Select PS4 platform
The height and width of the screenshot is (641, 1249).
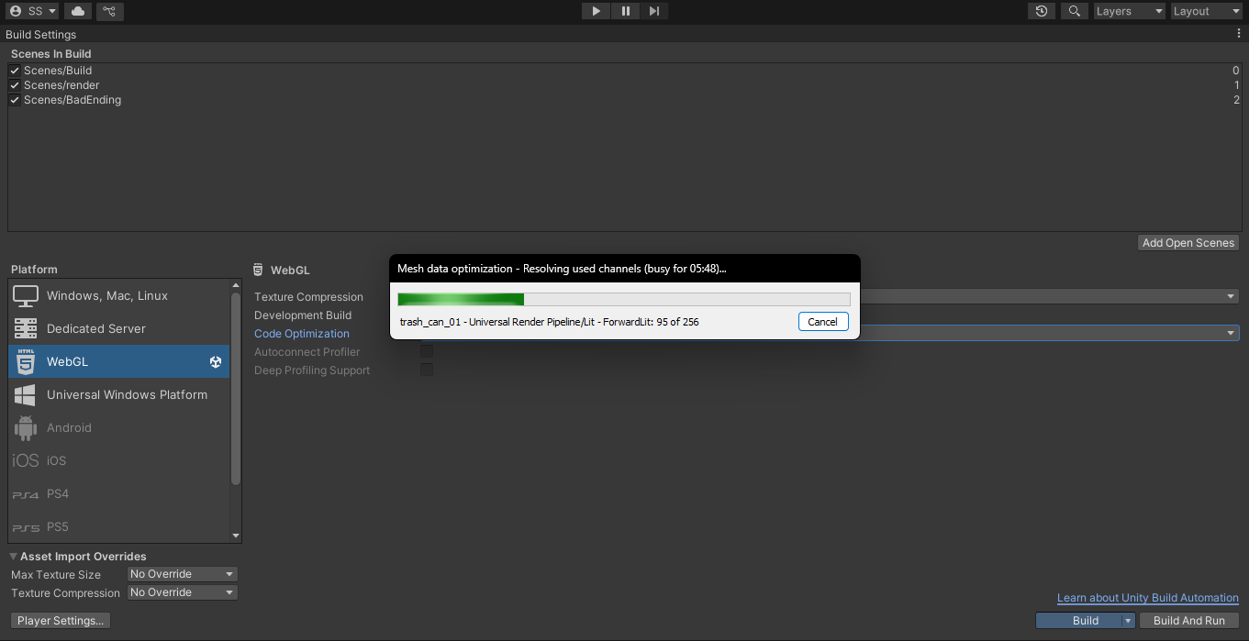pyautogui.click(x=119, y=493)
